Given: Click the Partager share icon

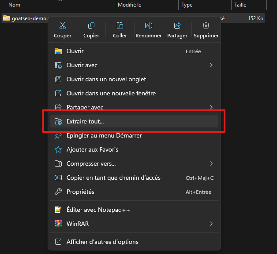Looking at the screenshot, I should click(x=177, y=26).
